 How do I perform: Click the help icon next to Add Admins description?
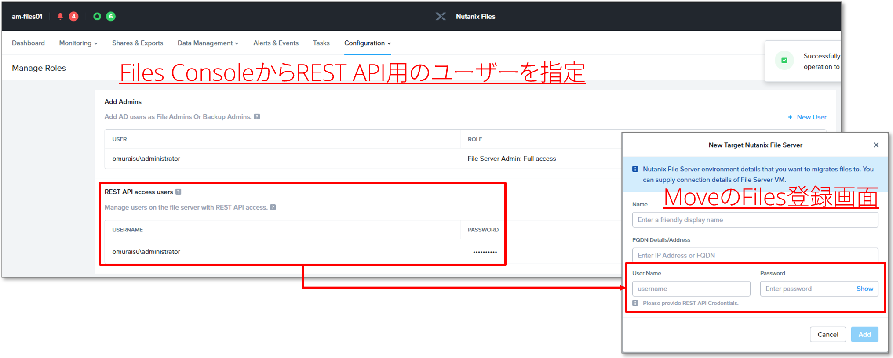(x=257, y=117)
